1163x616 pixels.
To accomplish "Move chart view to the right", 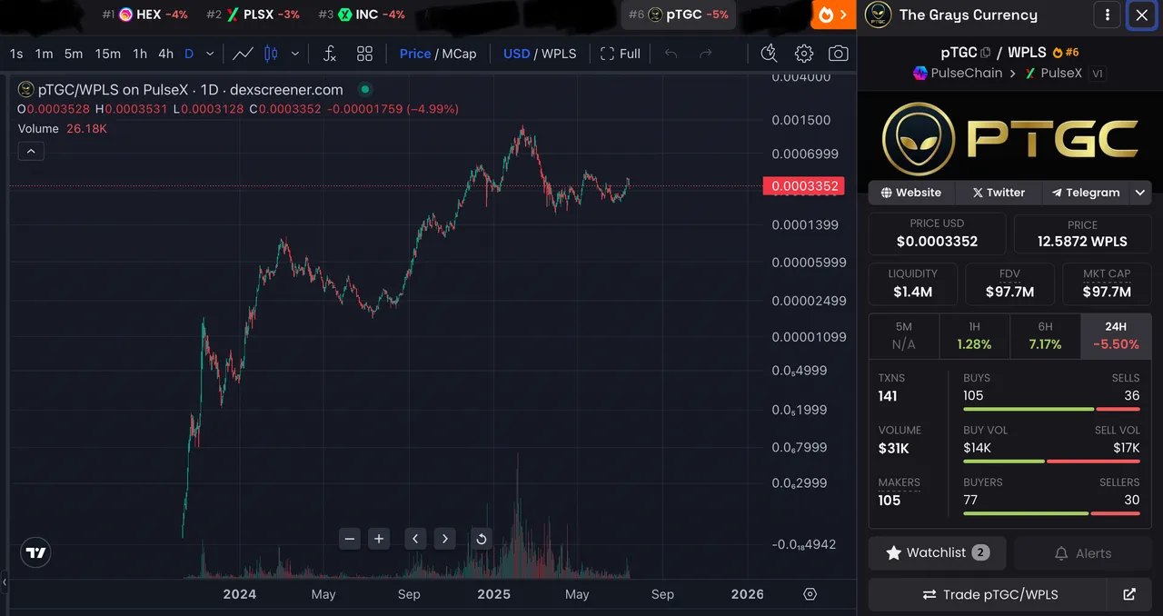I will pyautogui.click(x=444, y=539).
